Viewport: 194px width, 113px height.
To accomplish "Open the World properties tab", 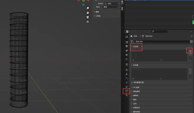I will (x=127, y=59).
